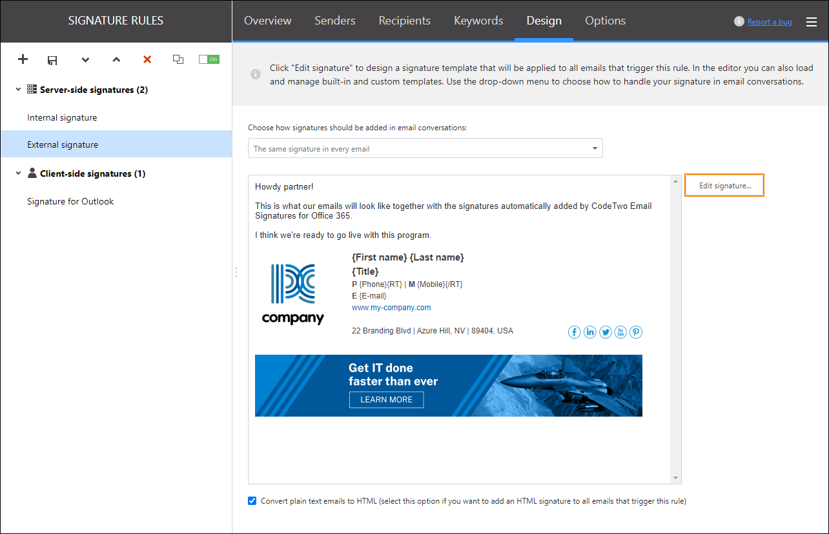This screenshot has height=534, width=829.
Task: Click the Twitter icon in the signature preview
Action: (605, 331)
